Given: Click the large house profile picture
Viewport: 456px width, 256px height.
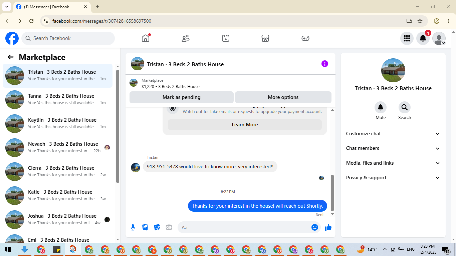Looking at the screenshot, I should (x=393, y=70).
